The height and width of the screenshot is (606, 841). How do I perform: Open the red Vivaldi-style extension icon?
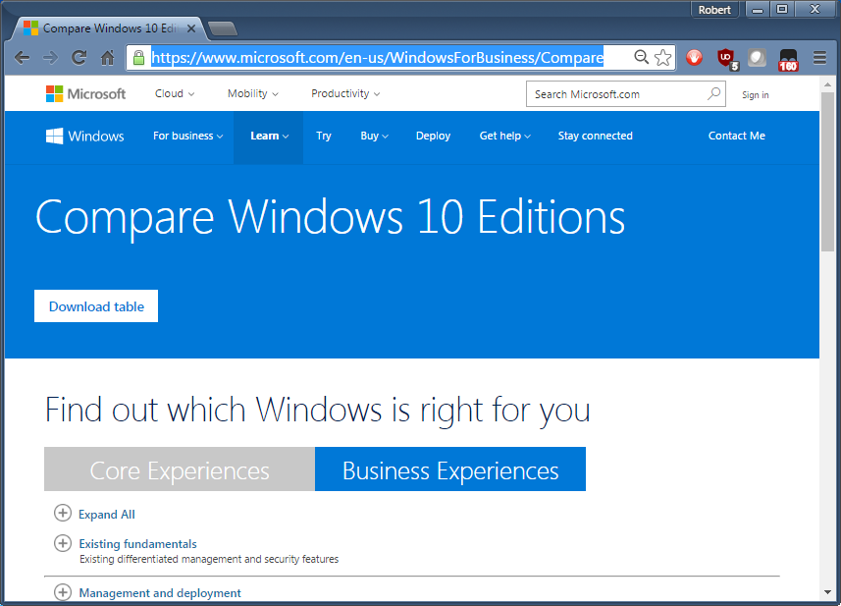tap(694, 57)
